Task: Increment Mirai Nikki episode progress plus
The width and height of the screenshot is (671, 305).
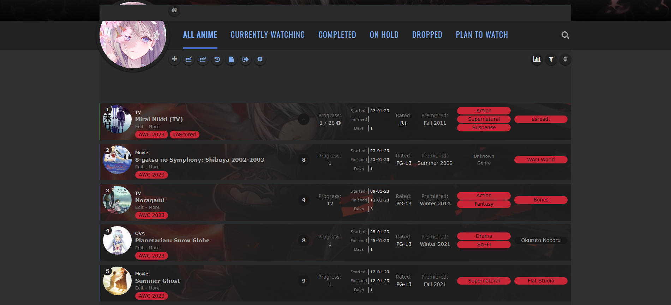Action: tap(339, 123)
